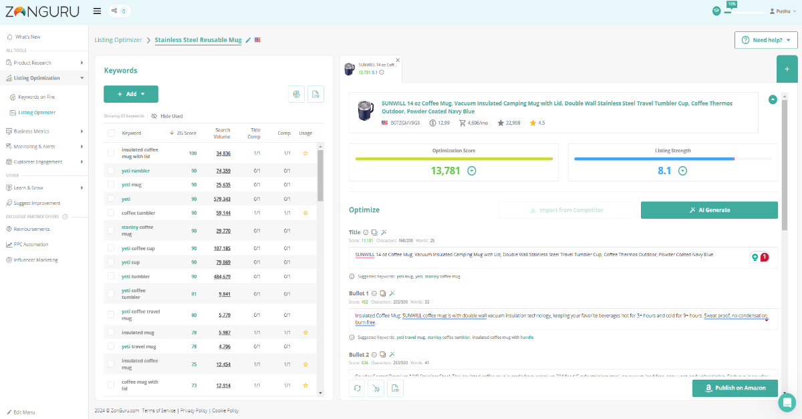The width and height of the screenshot is (802, 419).
Task: Copy the Title field content icon
Action: click(374, 232)
